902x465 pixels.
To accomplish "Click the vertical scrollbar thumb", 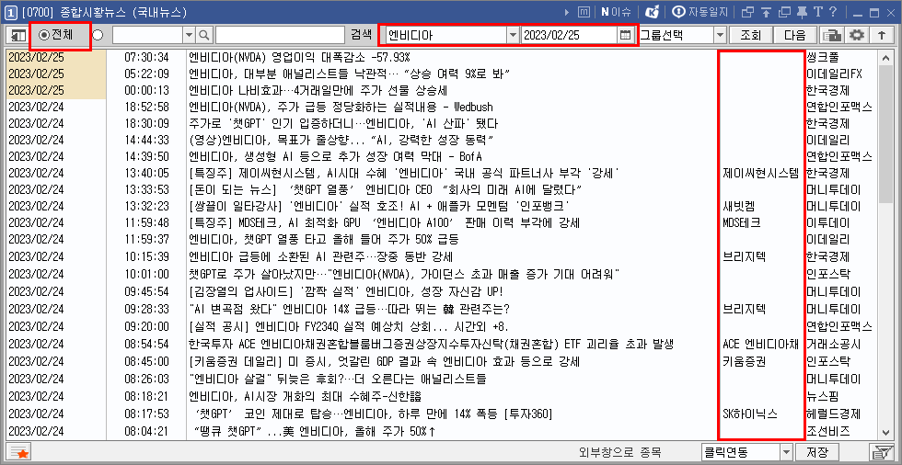I will 885,133.
